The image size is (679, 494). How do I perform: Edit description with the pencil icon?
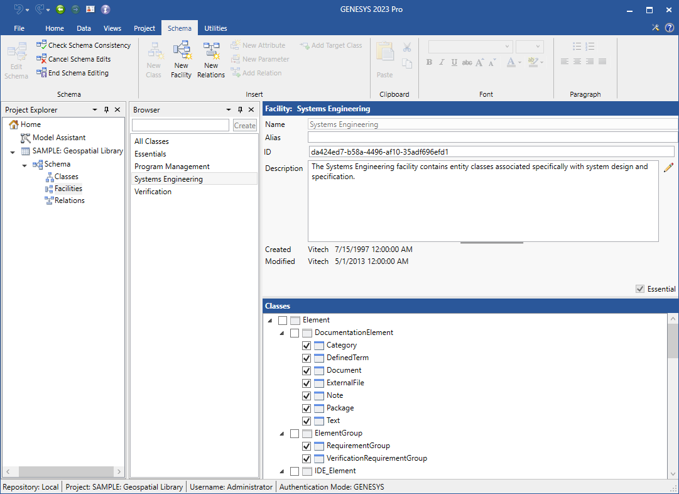[x=668, y=167]
